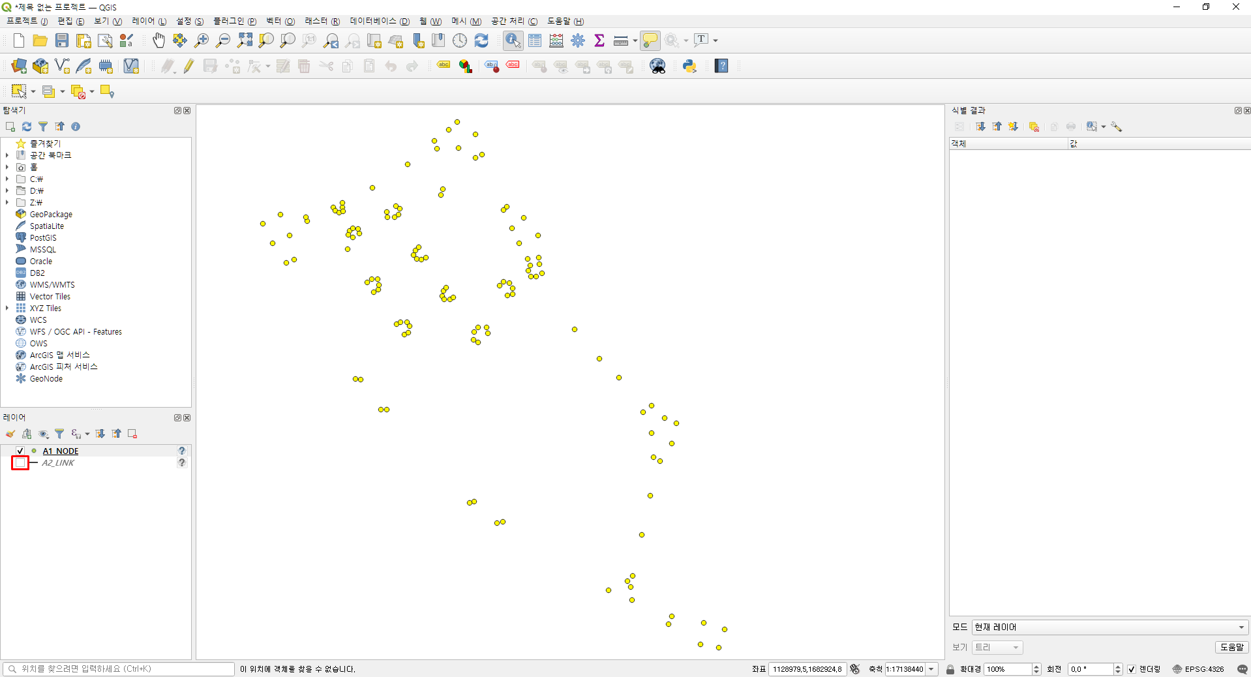Filter the Browser panel
The height and width of the screenshot is (677, 1251).
(x=43, y=127)
